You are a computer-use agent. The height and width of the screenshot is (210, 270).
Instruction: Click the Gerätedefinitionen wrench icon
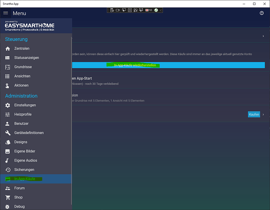click(7, 133)
